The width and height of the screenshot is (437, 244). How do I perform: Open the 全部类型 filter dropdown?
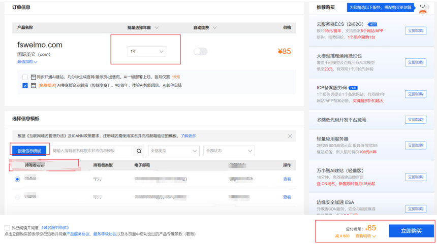pos(174,151)
